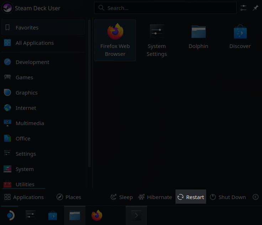This screenshot has width=262, height=225.
Task: Expand more session options arrow
Action: click(x=255, y=197)
